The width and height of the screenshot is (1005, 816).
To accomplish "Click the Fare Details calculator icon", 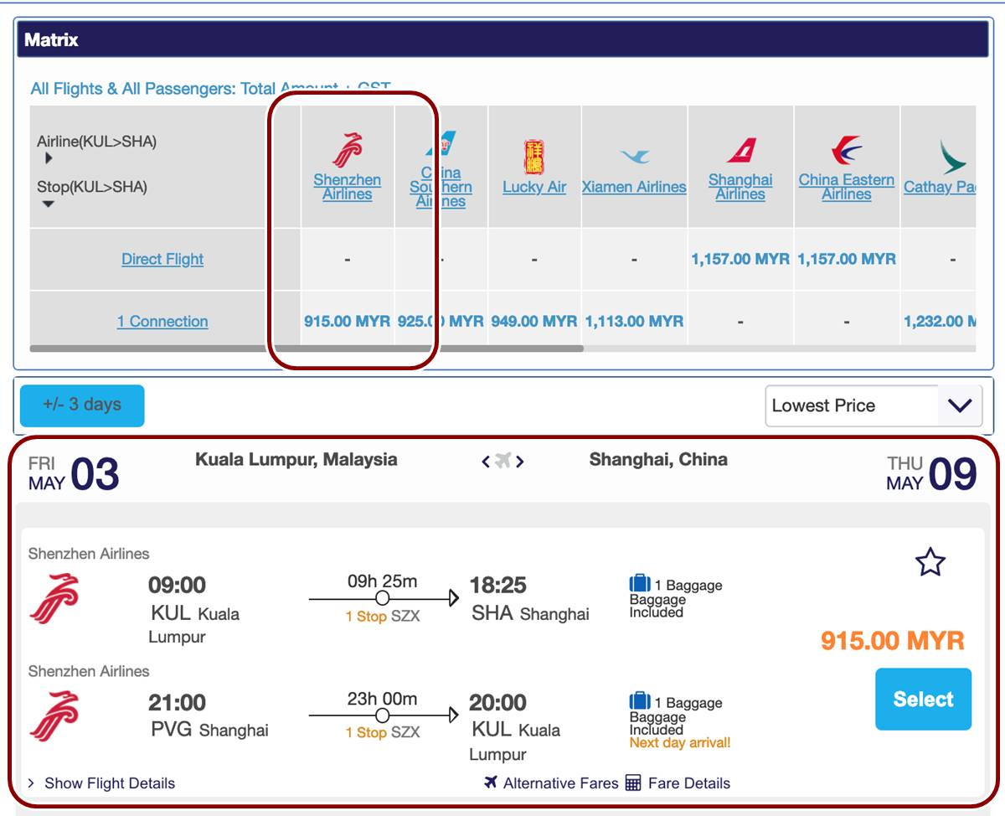I will point(633,783).
